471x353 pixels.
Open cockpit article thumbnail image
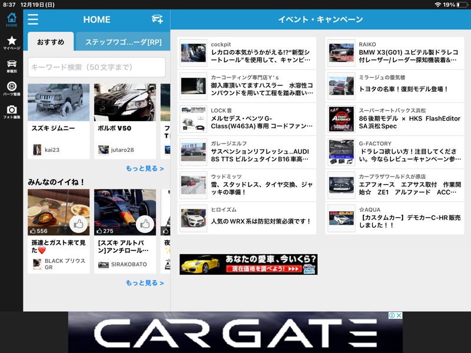[x=194, y=53]
